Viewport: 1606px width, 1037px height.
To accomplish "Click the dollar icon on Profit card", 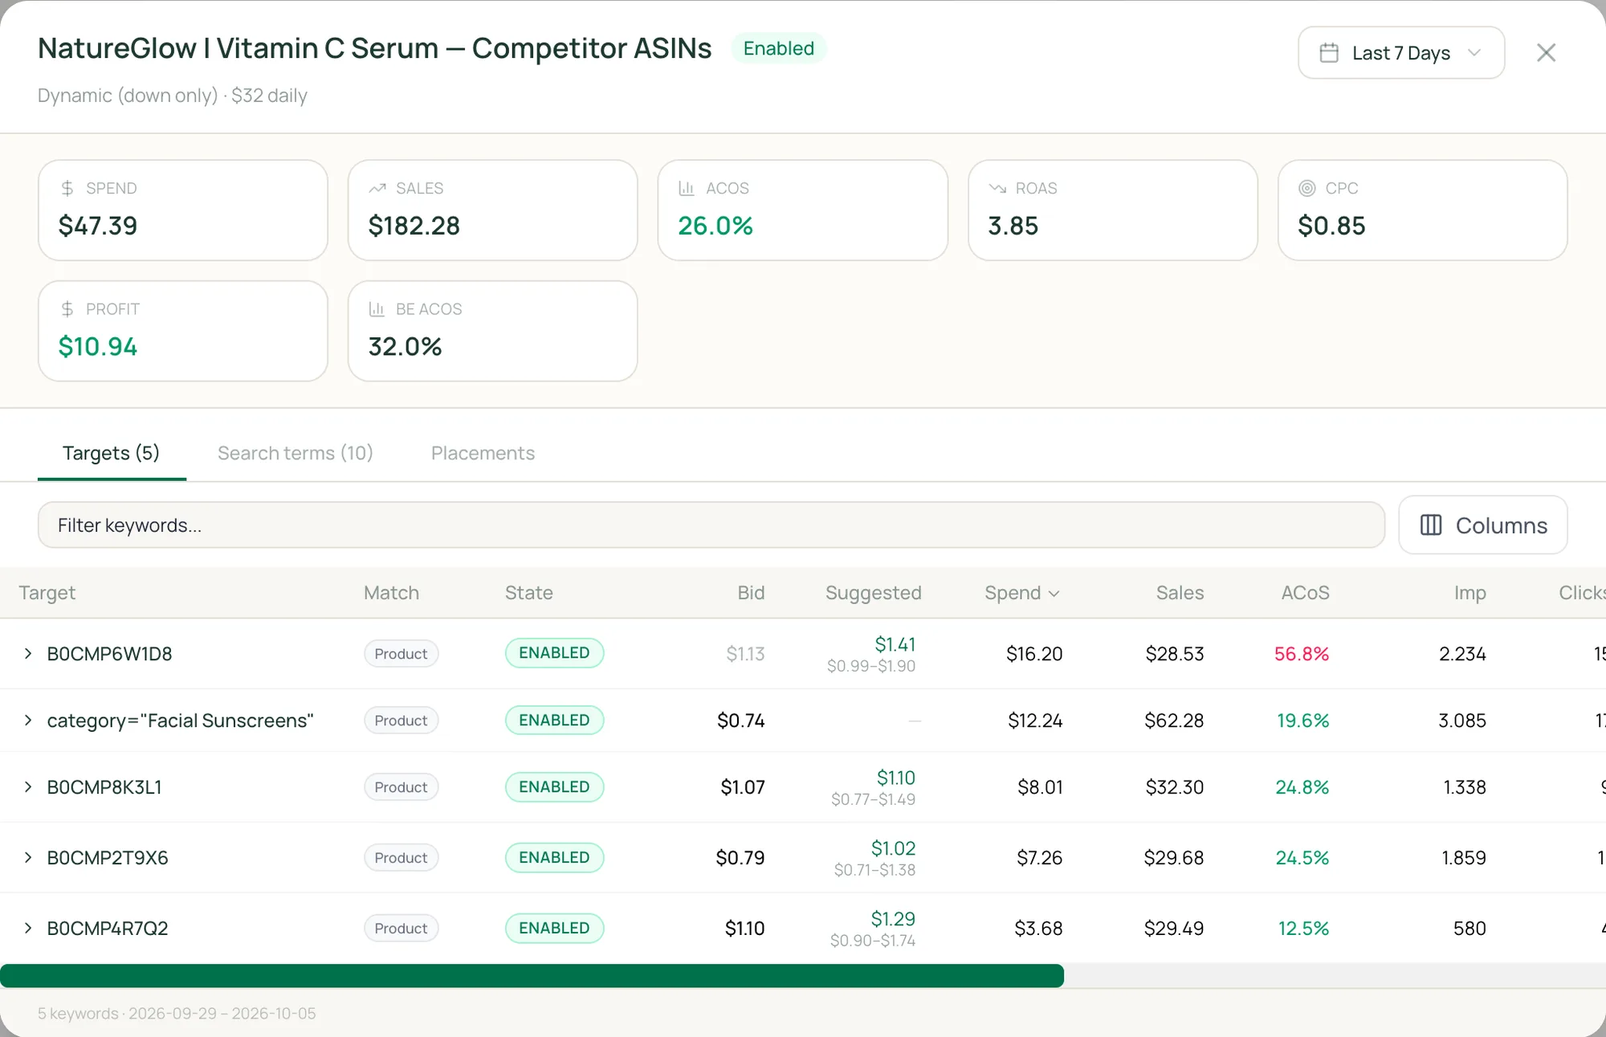I will pos(67,309).
